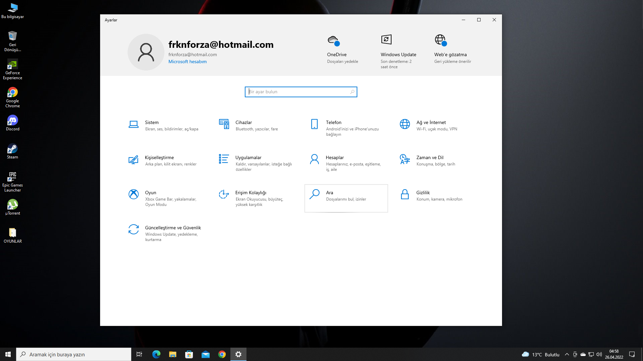Click the OneDrive cloud tray icon
This screenshot has height=361, width=643.
583,354
